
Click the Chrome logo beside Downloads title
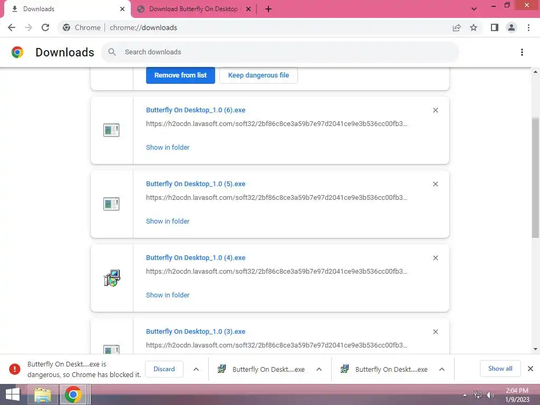point(17,52)
